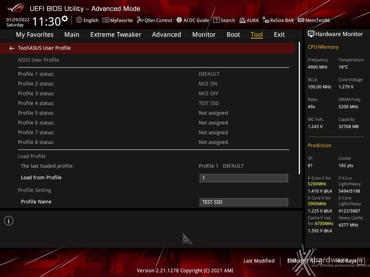Open clock settings gear icon
Screen dimensions: 370x277
(65, 18)
